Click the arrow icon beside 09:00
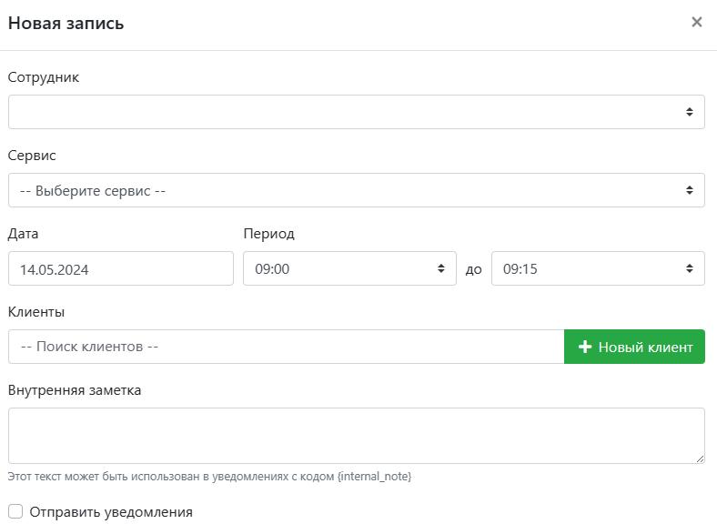The image size is (717, 524). click(441, 268)
